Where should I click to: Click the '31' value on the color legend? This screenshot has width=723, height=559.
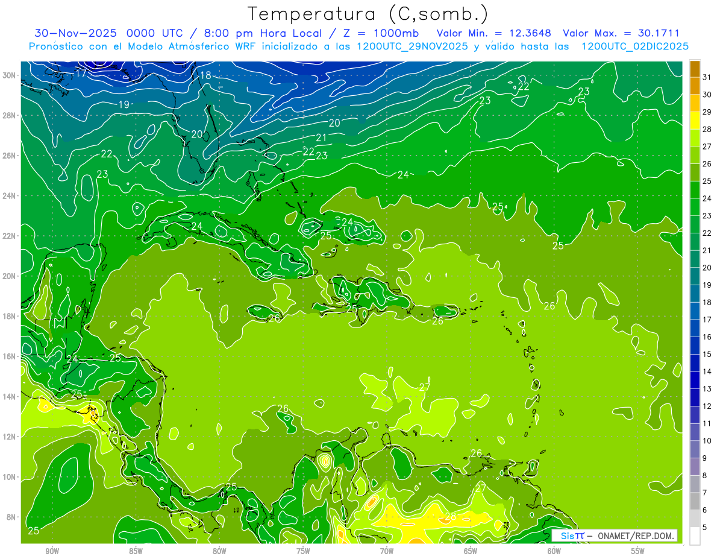707,77
